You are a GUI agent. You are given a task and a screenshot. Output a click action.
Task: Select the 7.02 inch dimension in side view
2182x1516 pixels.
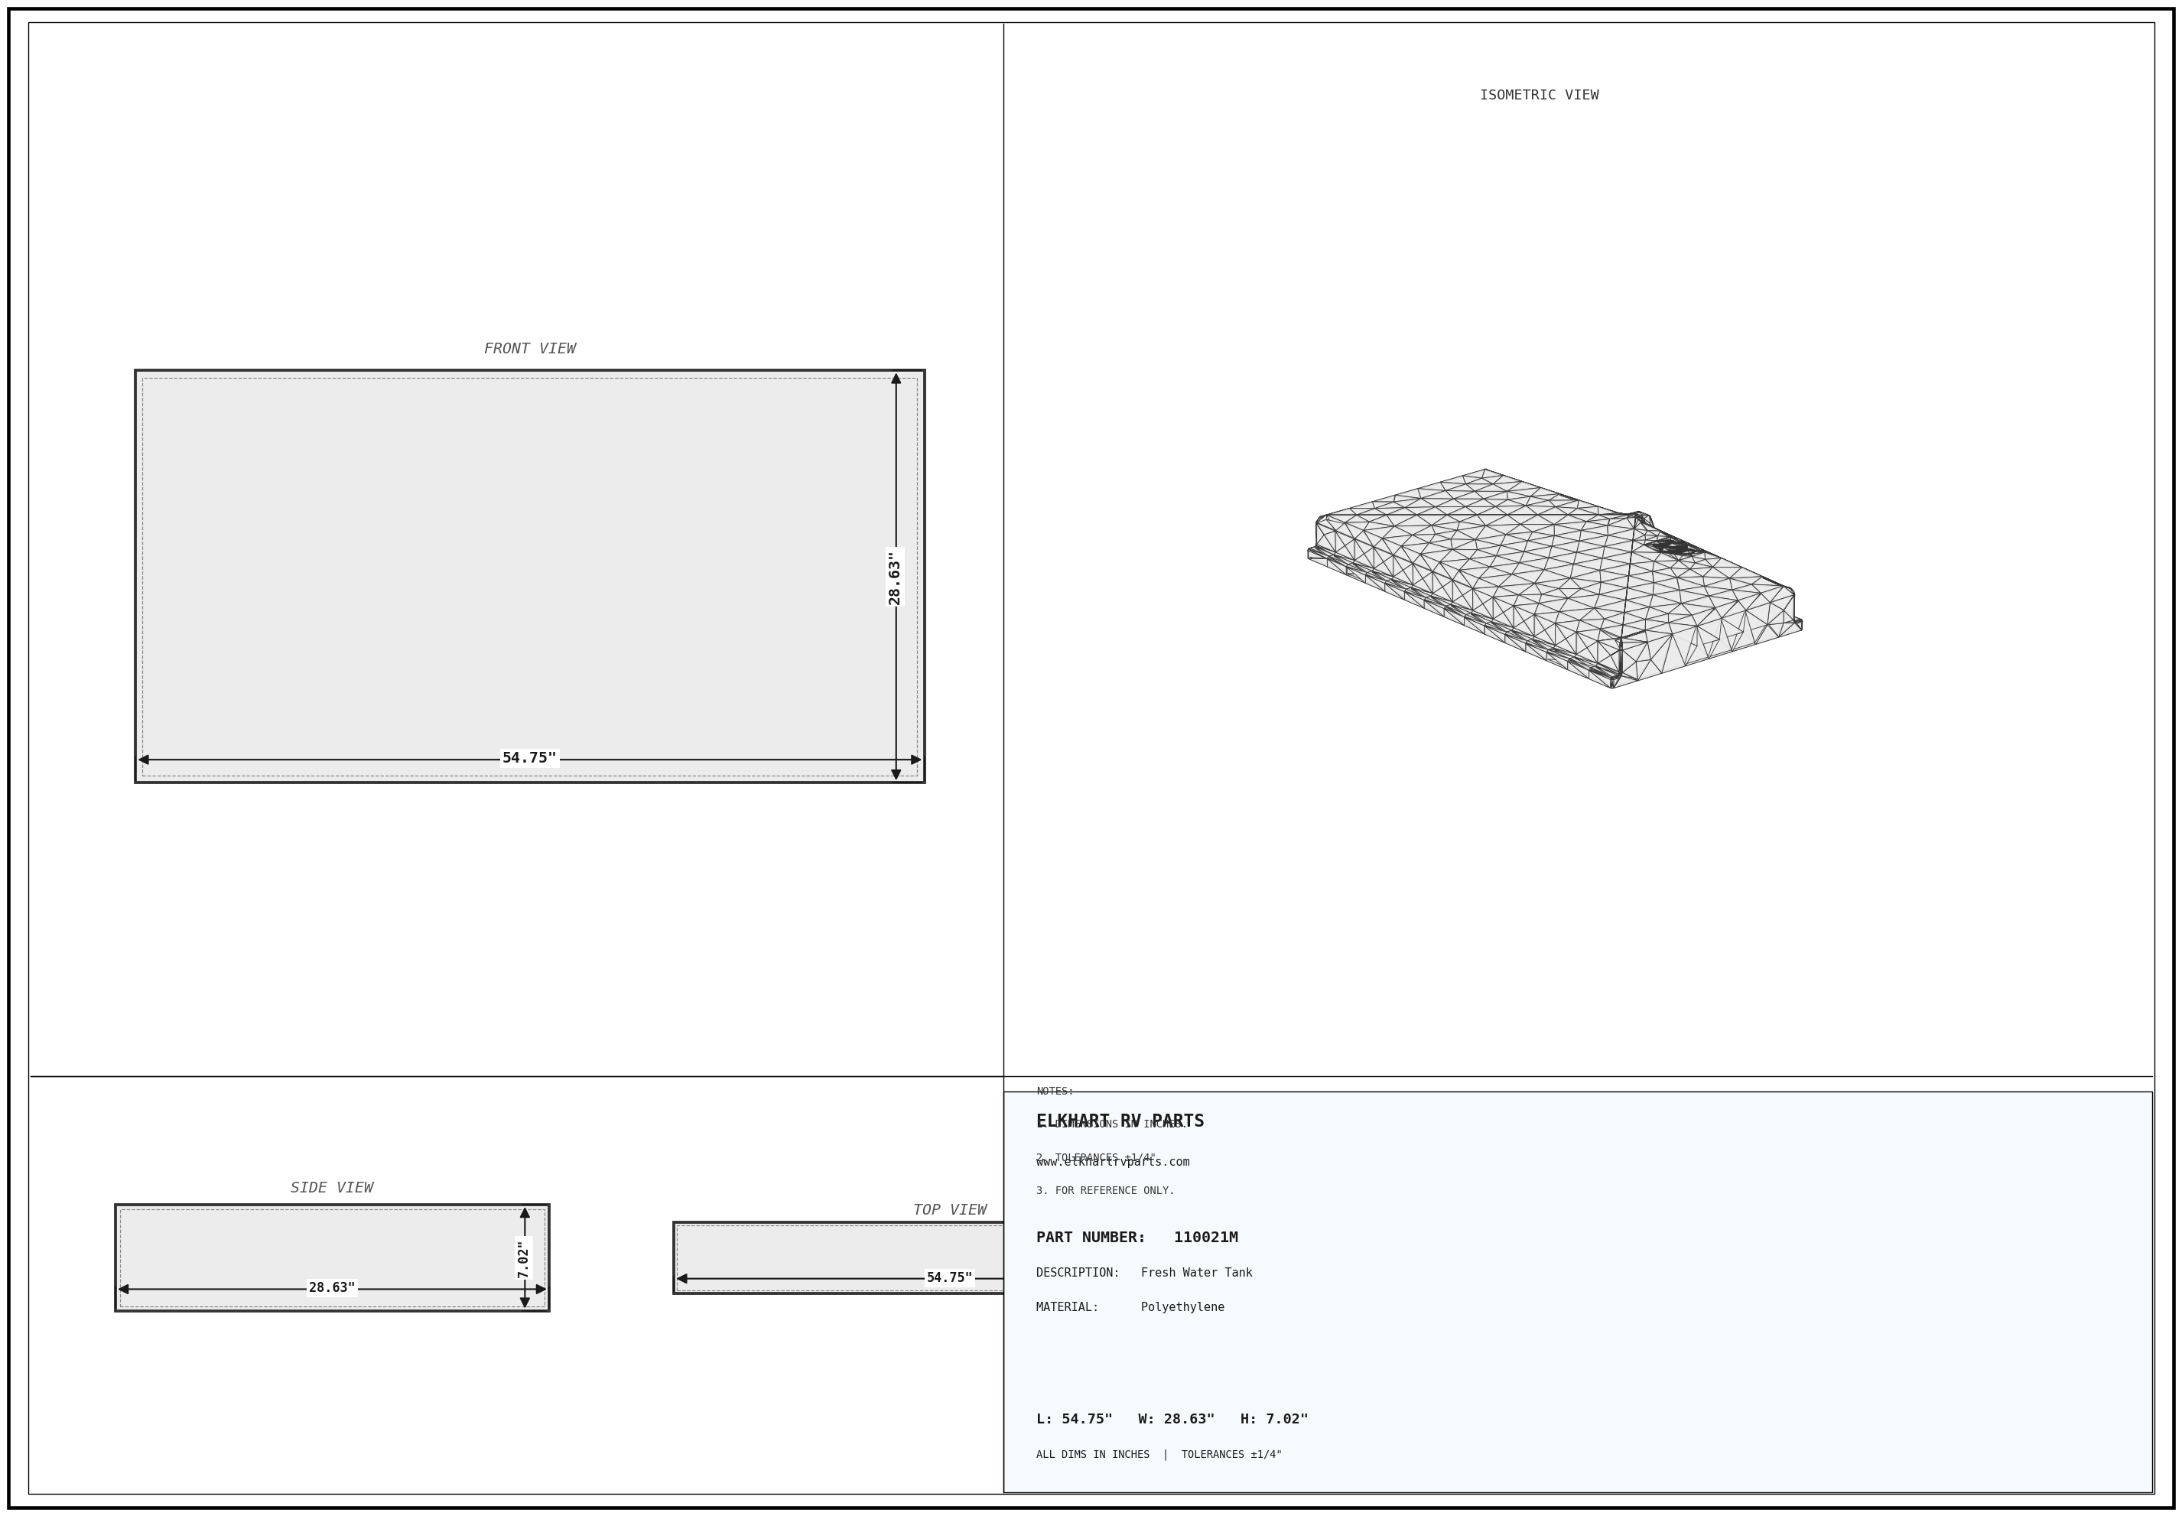(523, 1260)
